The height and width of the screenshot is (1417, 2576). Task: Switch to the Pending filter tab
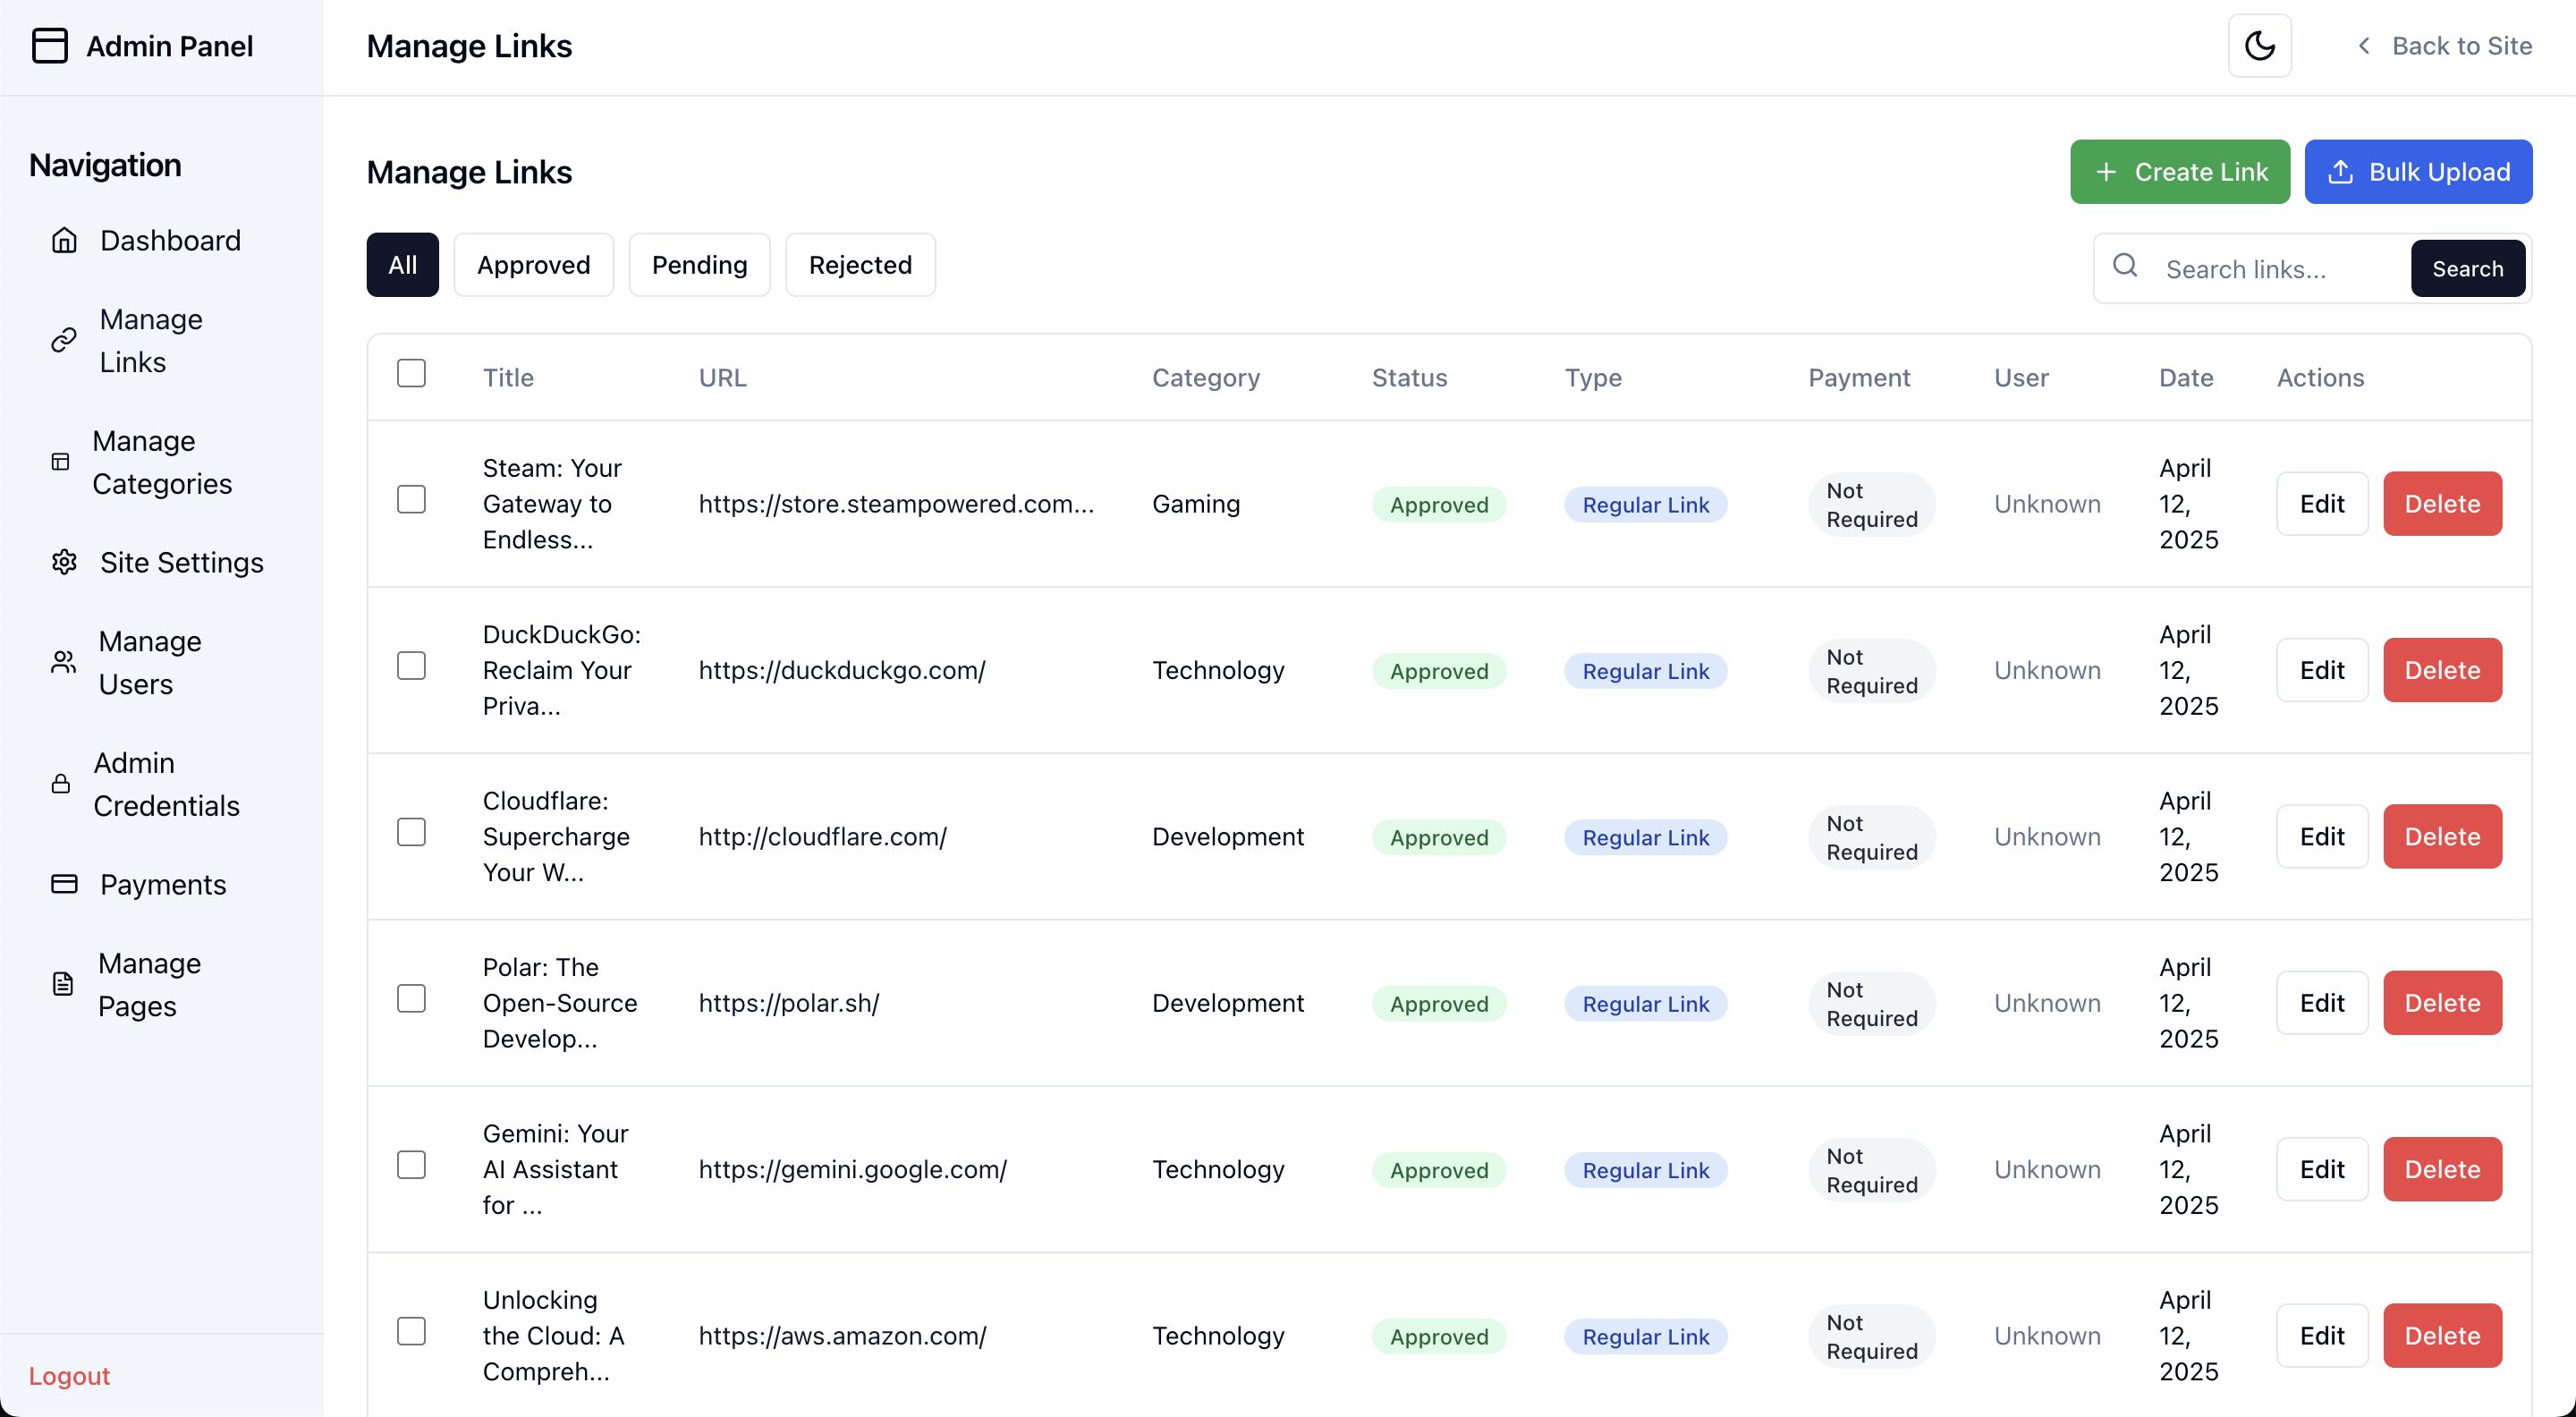click(699, 265)
